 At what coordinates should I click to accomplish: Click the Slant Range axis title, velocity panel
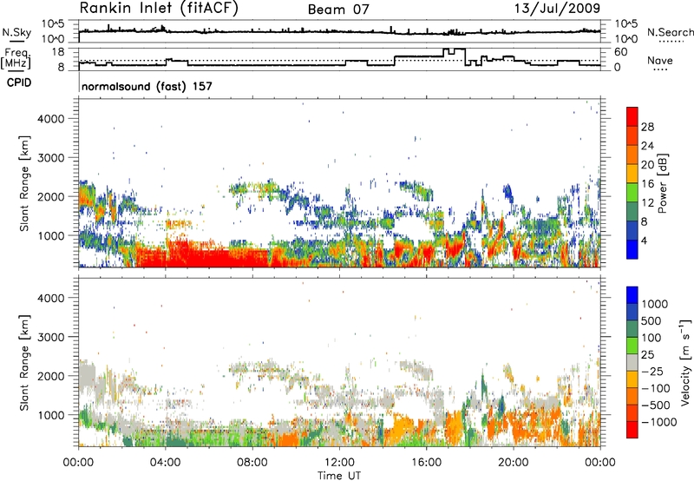coord(24,362)
